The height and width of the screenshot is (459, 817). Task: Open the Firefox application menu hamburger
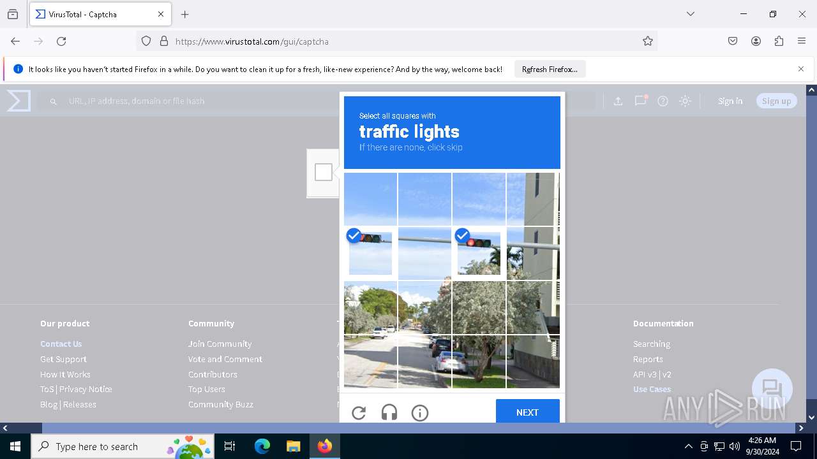(802, 41)
